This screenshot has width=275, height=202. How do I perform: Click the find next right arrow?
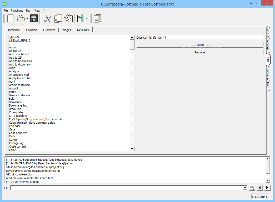point(267,188)
